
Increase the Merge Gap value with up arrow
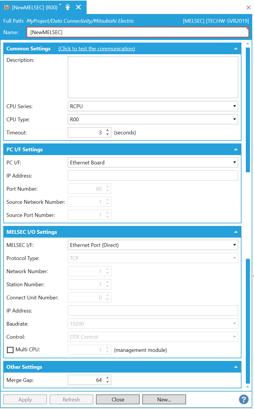coord(108,378)
